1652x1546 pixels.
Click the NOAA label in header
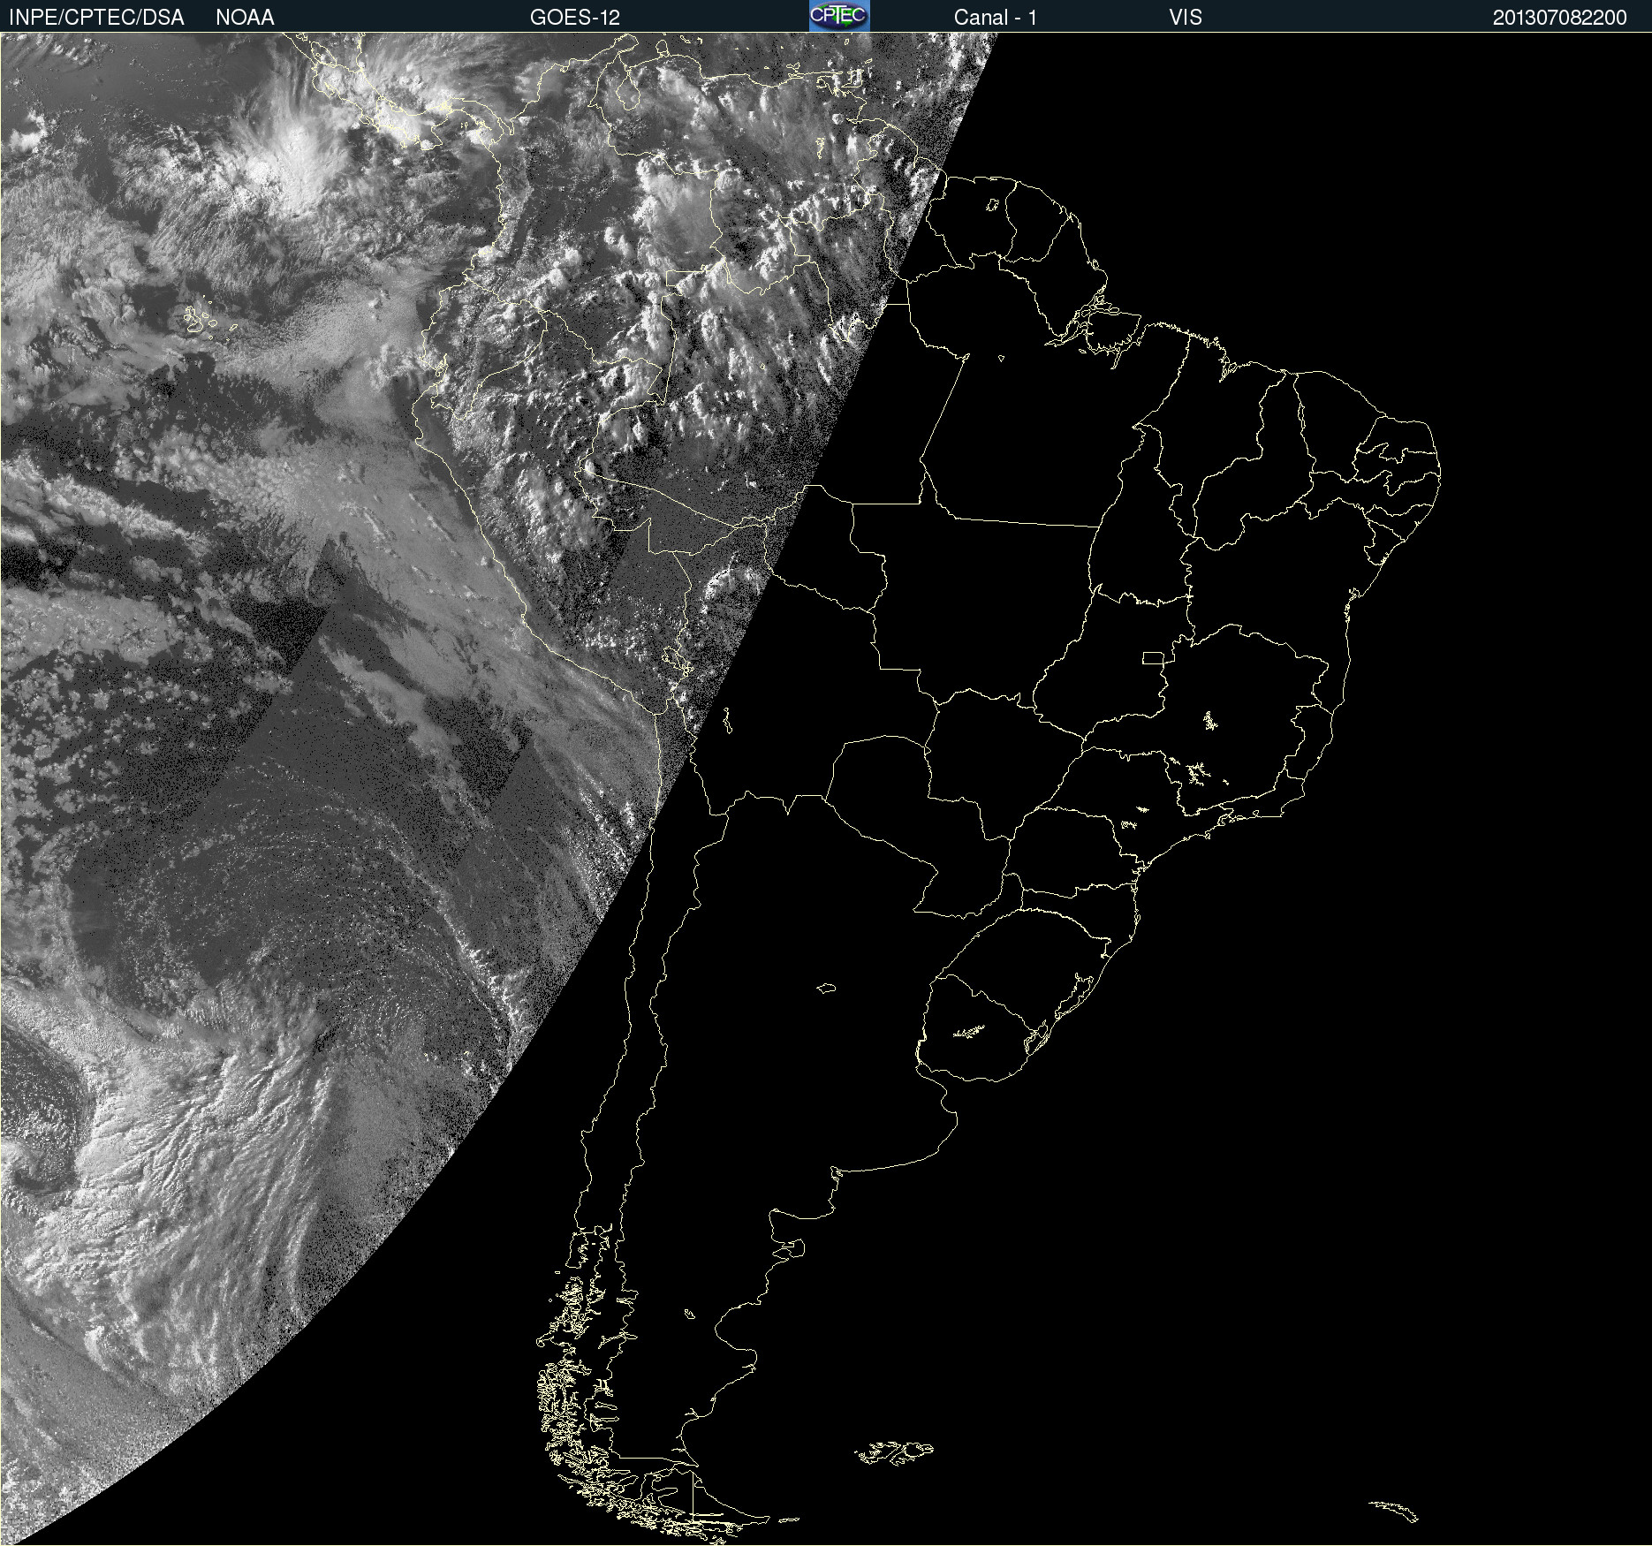pyautogui.click(x=245, y=18)
